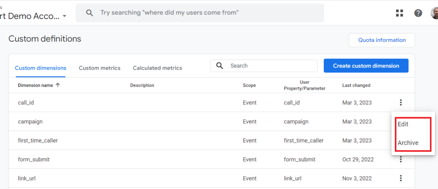Switch to the Custom dimensions tab
Viewport: 438px width, 189px height.
click(41, 68)
